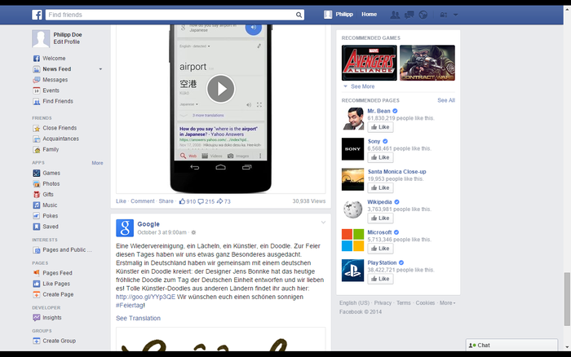Open Welcome in left sidebar

tap(55, 58)
